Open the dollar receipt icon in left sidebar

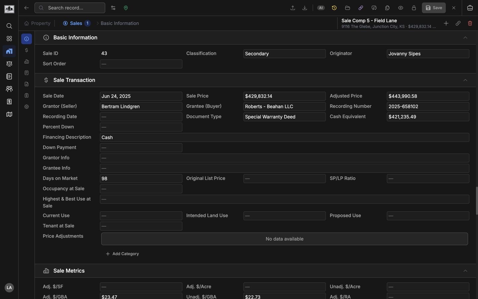pyautogui.click(x=9, y=102)
